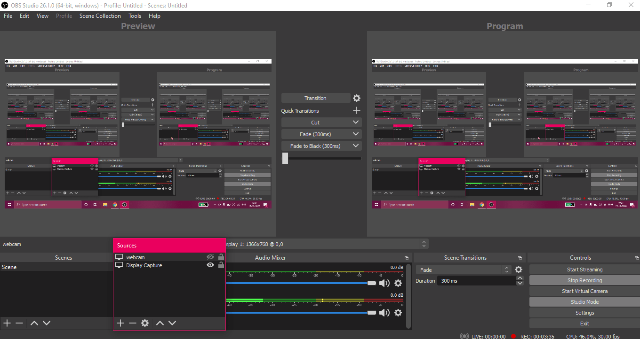This screenshot has width=640, height=339.
Task: Move the selected source up in the list
Action: pyautogui.click(x=160, y=323)
